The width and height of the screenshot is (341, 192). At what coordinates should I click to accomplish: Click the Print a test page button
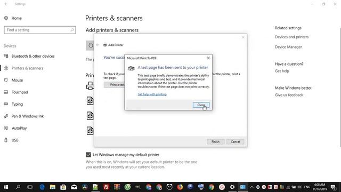(x=114, y=85)
